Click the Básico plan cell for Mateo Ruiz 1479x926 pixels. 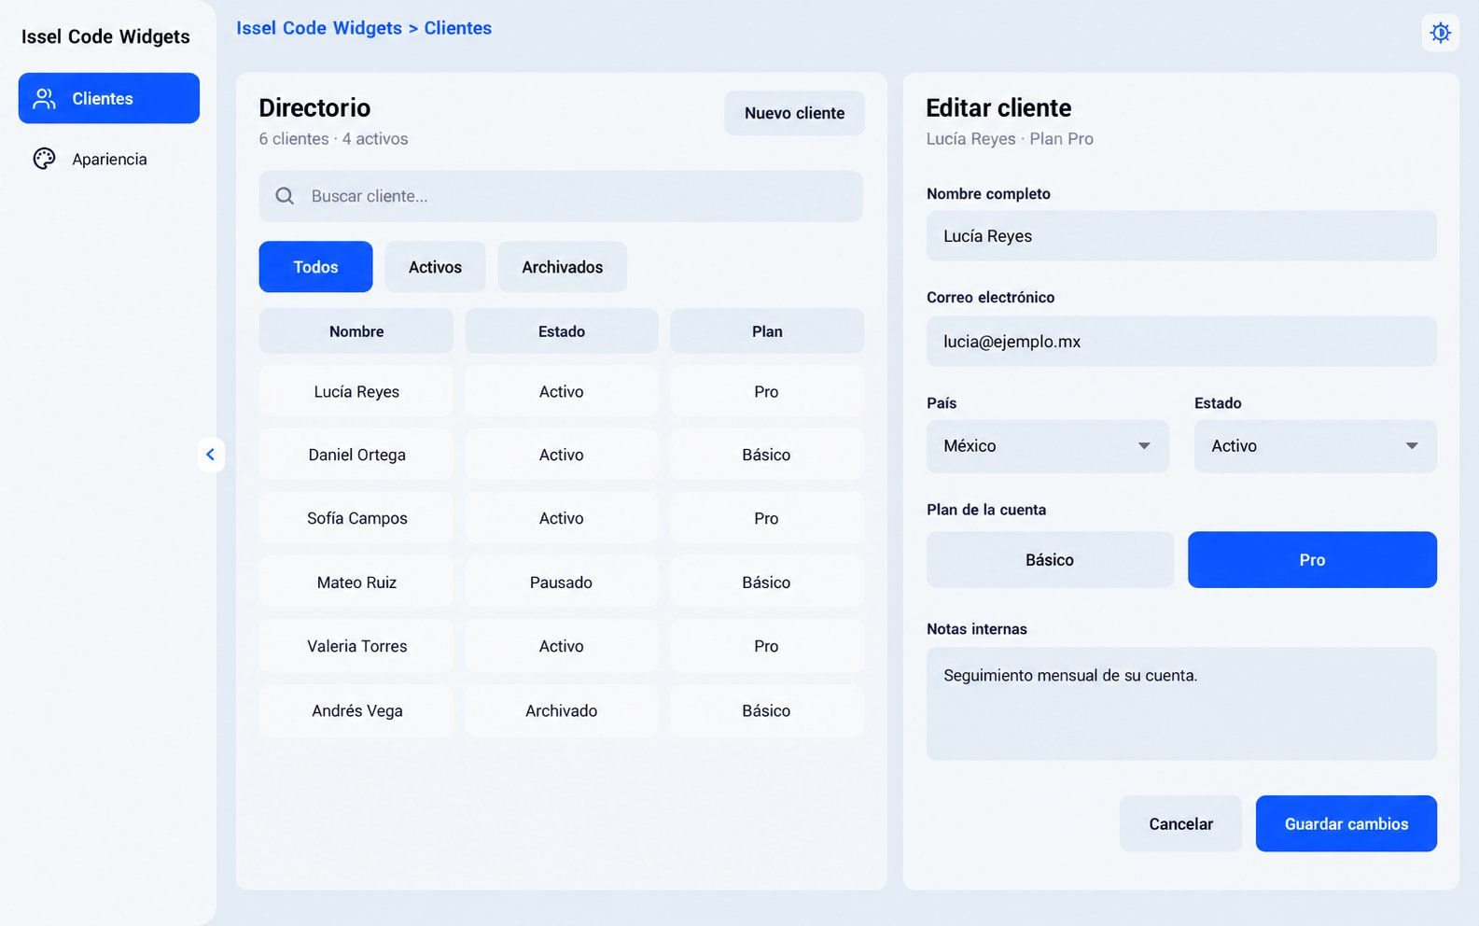click(767, 582)
